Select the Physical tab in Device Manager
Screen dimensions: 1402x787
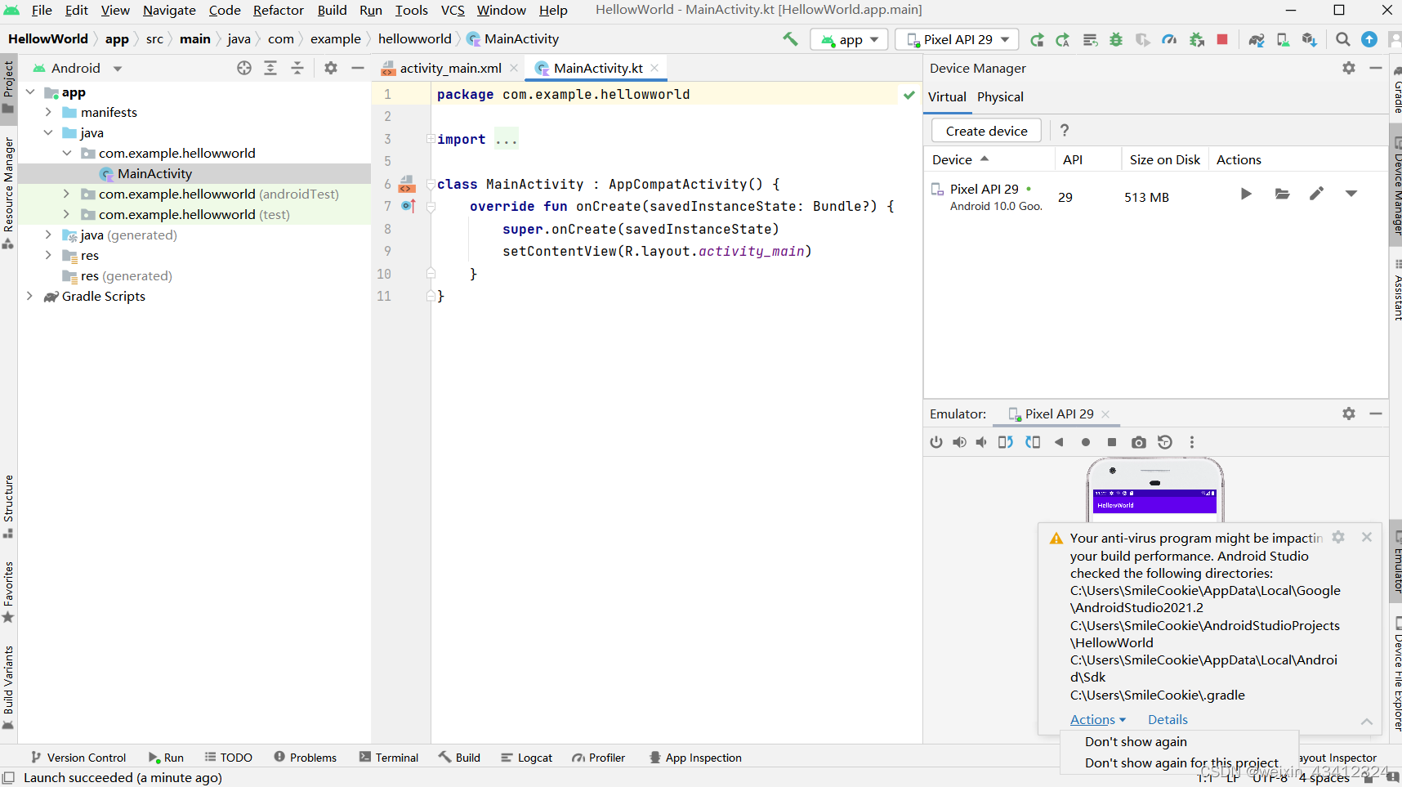pos(1000,96)
